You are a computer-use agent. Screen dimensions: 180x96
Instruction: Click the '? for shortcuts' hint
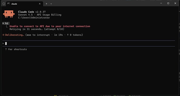coord(16,49)
